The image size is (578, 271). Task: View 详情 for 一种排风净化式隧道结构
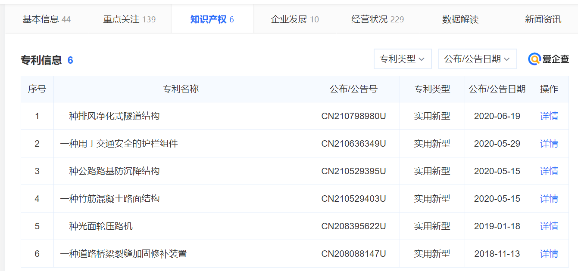pos(549,116)
